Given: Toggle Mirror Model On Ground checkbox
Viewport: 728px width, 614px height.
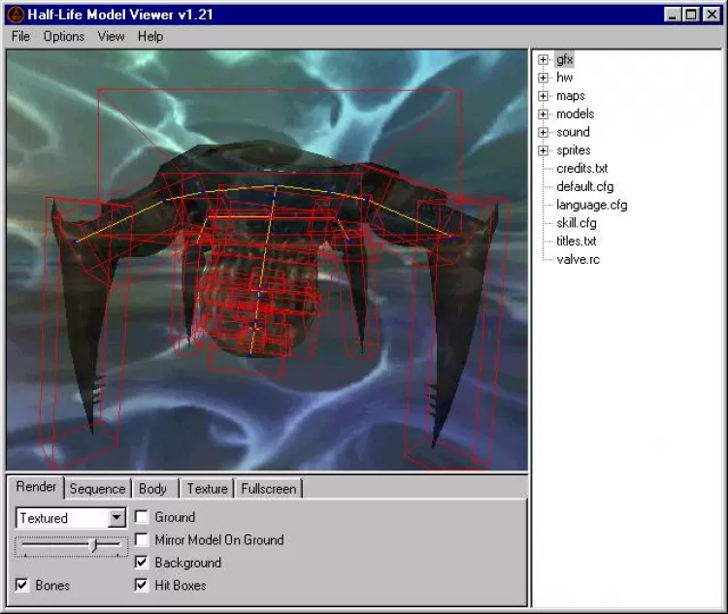Looking at the screenshot, I should [142, 540].
